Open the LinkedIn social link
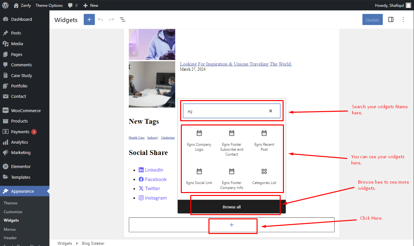 tap(151, 170)
